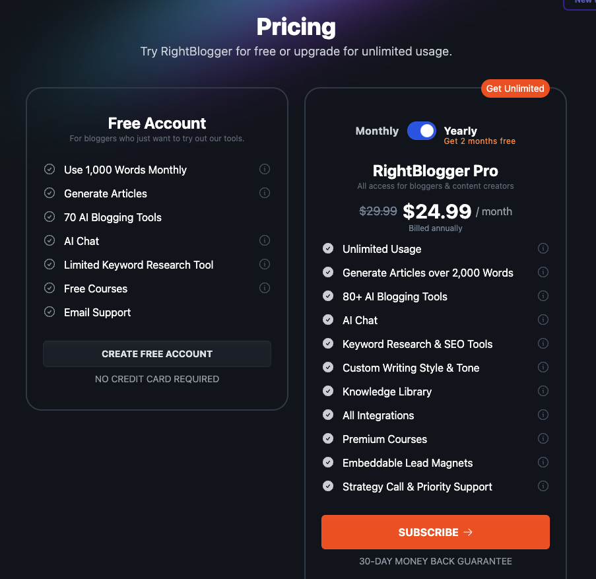Click the checkmark icon beside AI Chat in Pro plan
The image size is (596, 579).
(x=328, y=320)
